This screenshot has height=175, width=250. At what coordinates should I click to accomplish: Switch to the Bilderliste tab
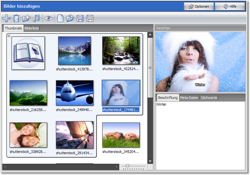coord(32,28)
